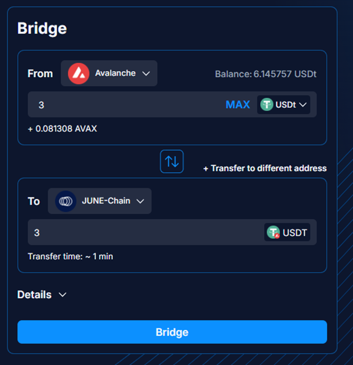Image resolution: width=353 pixels, height=365 pixels.
Task: Click the USDT destination token label
Action: tap(295, 232)
